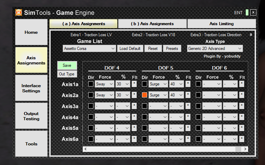
Task: Open Axis4a DOF 5 percent dropdown
Action: 176,117
